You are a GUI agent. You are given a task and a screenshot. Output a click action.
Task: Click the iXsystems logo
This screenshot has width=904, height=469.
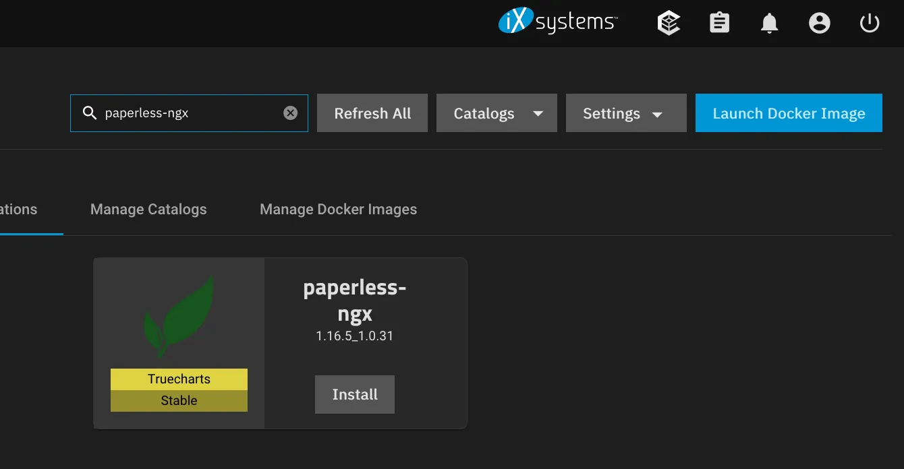pyautogui.click(x=558, y=22)
